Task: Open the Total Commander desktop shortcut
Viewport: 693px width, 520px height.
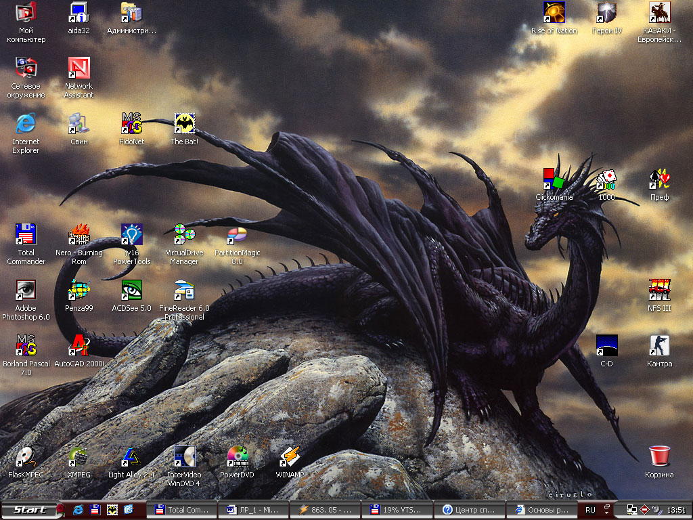Action: [x=26, y=234]
